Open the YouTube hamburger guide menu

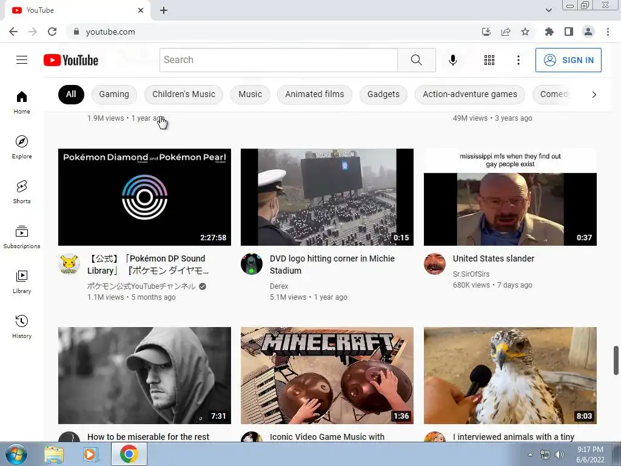click(x=22, y=60)
